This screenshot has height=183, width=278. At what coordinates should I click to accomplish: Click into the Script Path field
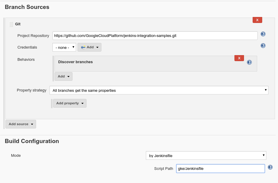pyautogui.click(x=220, y=169)
